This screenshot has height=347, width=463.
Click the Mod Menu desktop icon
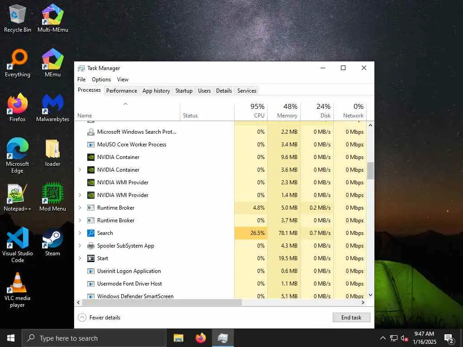(53, 197)
